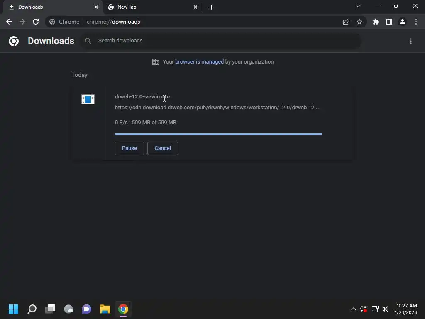Close the Downloads tab
Image resolution: width=425 pixels, height=319 pixels.
pyautogui.click(x=96, y=7)
